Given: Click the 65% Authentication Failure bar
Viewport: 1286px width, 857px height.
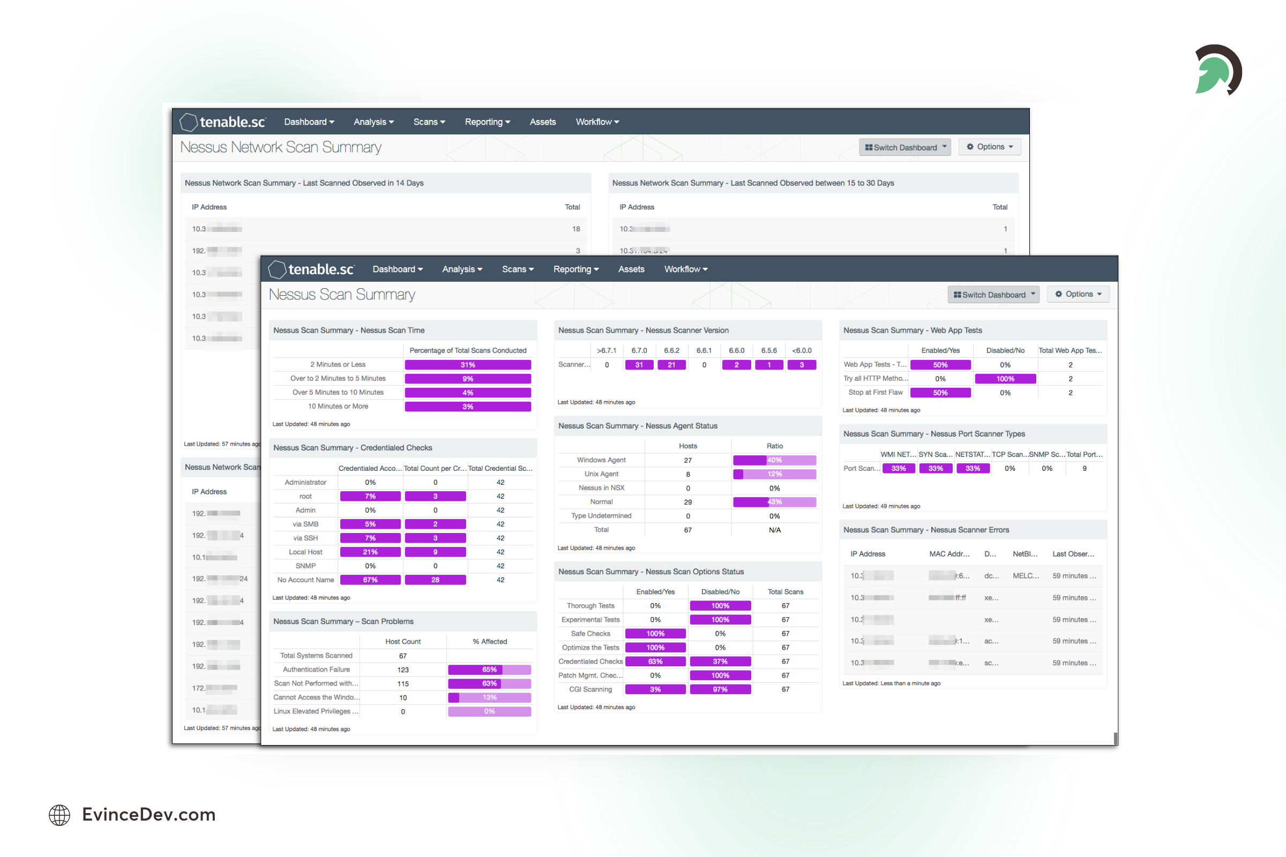Looking at the screenshot, I should (489, 670).
